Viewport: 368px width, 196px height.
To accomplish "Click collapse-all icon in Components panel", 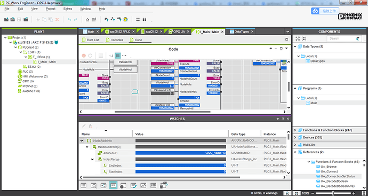I will tap(304, 38).
